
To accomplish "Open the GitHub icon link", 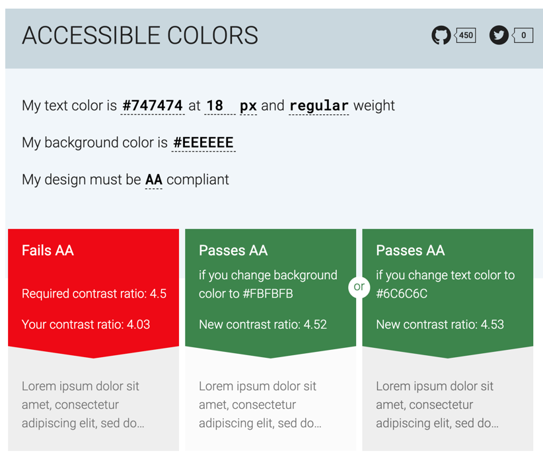I will 441,35.
